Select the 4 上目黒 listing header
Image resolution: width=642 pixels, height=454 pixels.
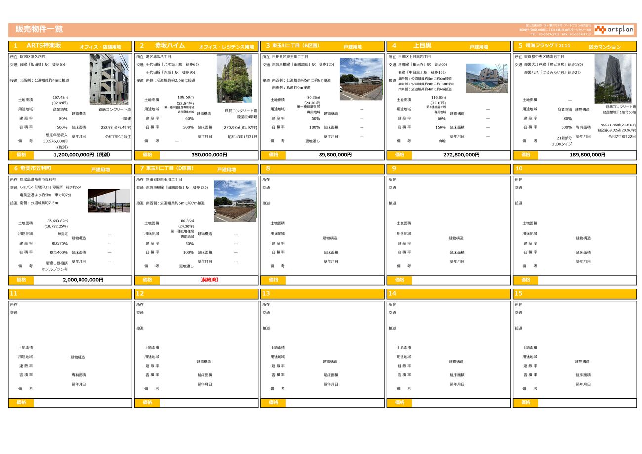pos(422,46)
